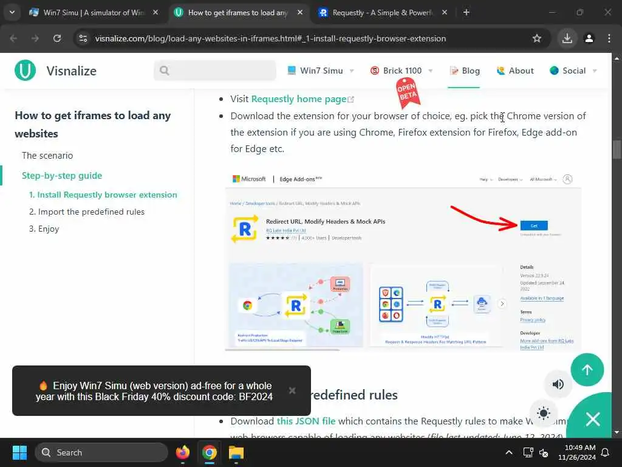Go to Step-by-step guide section
The image size is (622, 467).
(x=62, y=176)
